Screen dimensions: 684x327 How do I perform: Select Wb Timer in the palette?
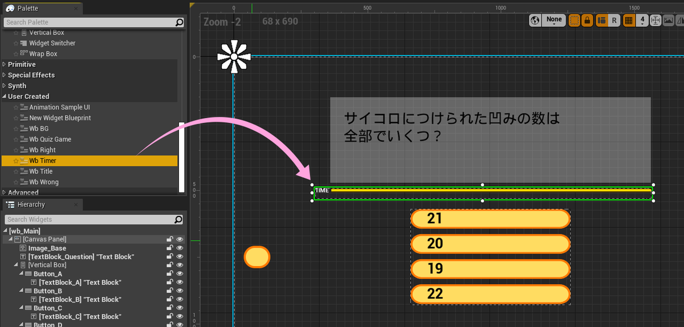pos(89,161)
